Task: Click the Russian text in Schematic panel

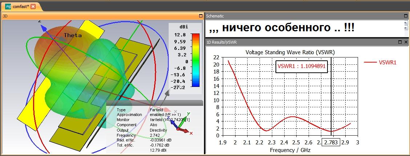Action: pos(282,27)
